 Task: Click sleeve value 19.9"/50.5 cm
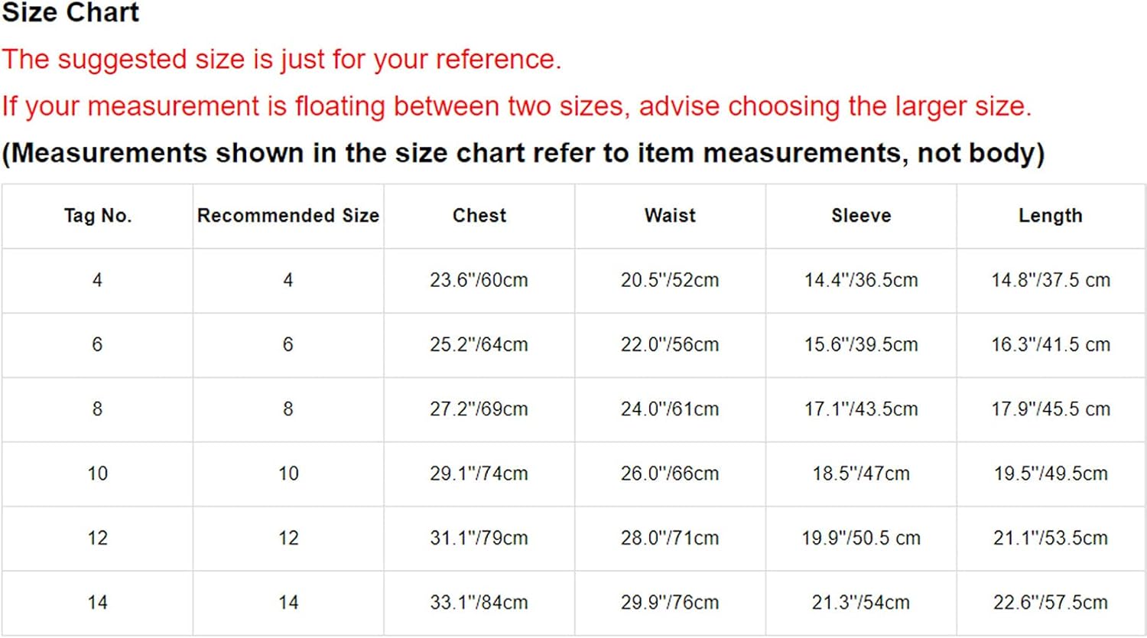pos(861,538)
